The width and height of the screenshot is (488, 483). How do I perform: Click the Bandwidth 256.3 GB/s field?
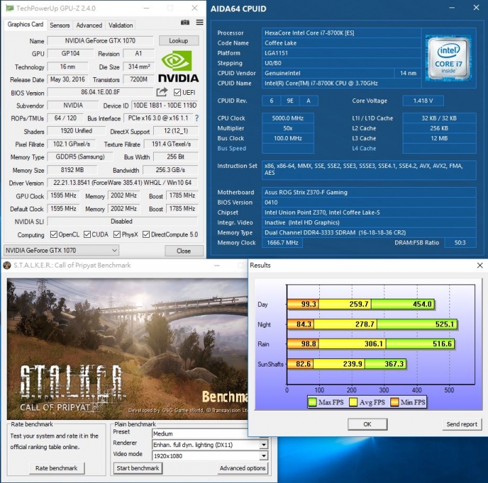[170, 170]
